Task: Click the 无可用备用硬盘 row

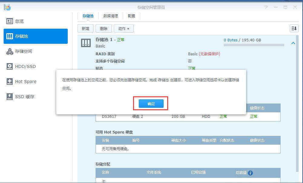Action: point(188,149)
